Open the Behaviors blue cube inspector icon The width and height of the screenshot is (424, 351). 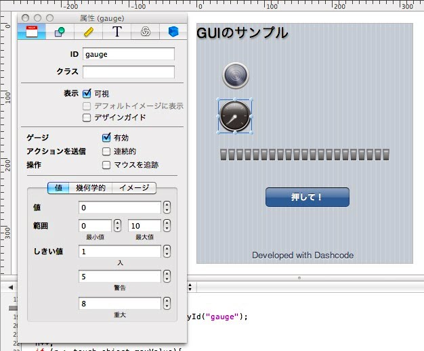pyautogui.click(x=173, y=31)
